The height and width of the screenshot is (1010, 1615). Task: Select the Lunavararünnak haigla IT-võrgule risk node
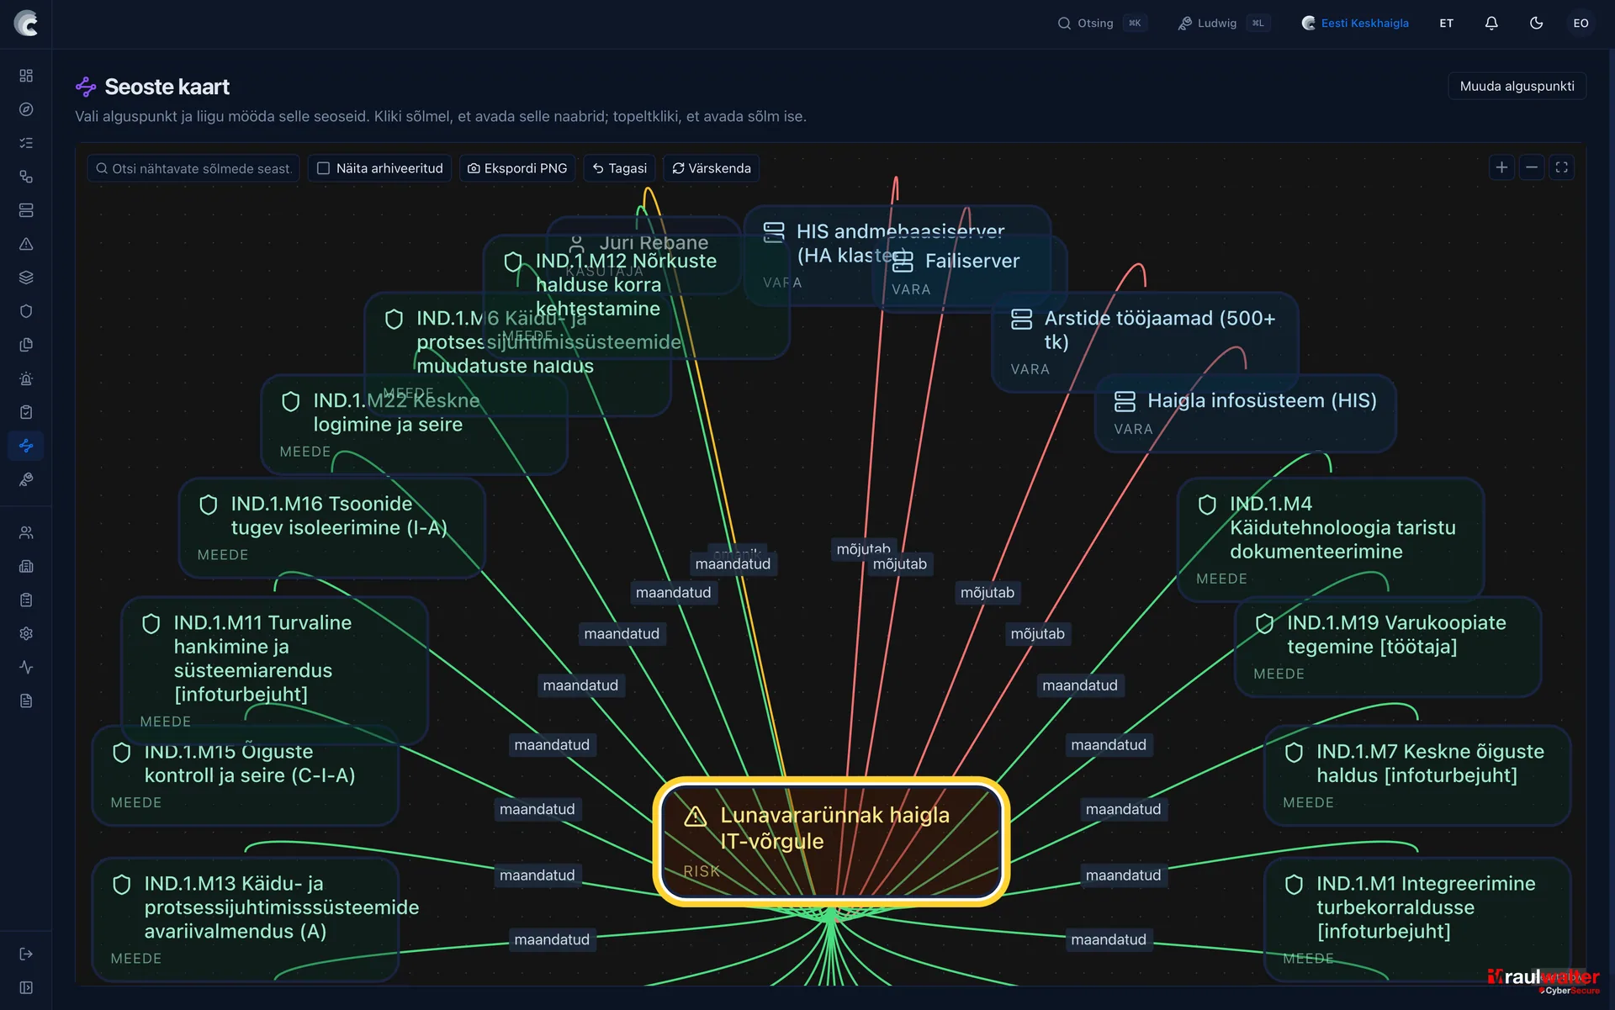tap(831, 841)
